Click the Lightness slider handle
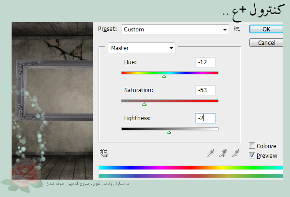Viewport: 290px width, 197px height. 169,132
